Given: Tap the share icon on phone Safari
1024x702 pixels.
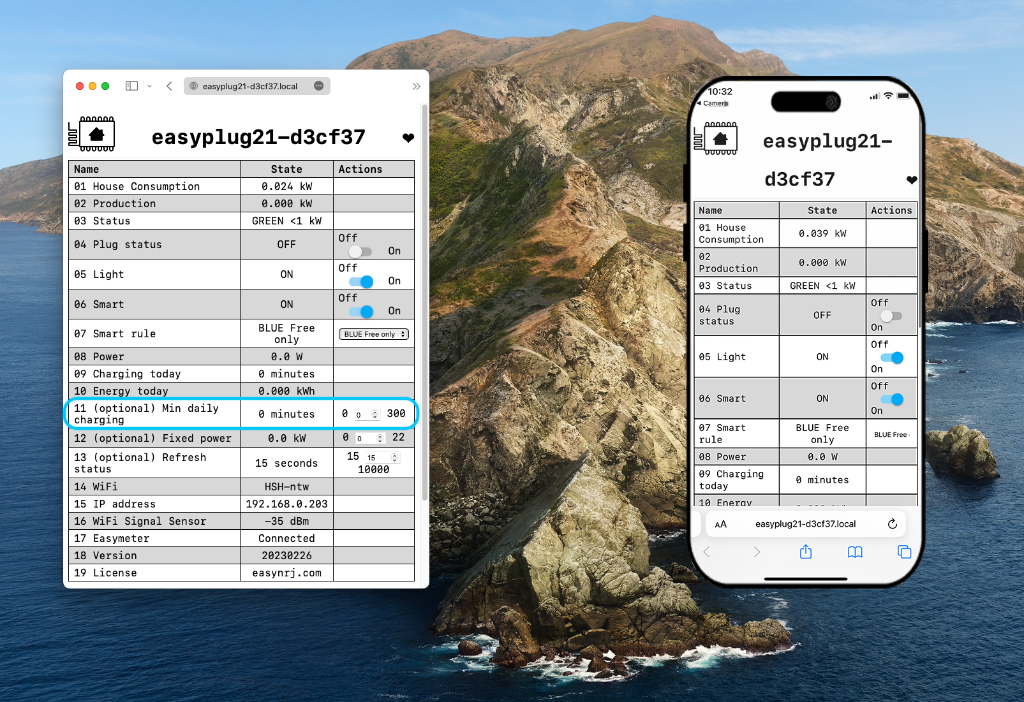Looking at the screenshot, I should (806, 552).
